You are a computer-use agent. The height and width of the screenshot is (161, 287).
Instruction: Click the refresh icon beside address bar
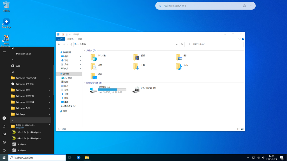click(x=182, y=44)
